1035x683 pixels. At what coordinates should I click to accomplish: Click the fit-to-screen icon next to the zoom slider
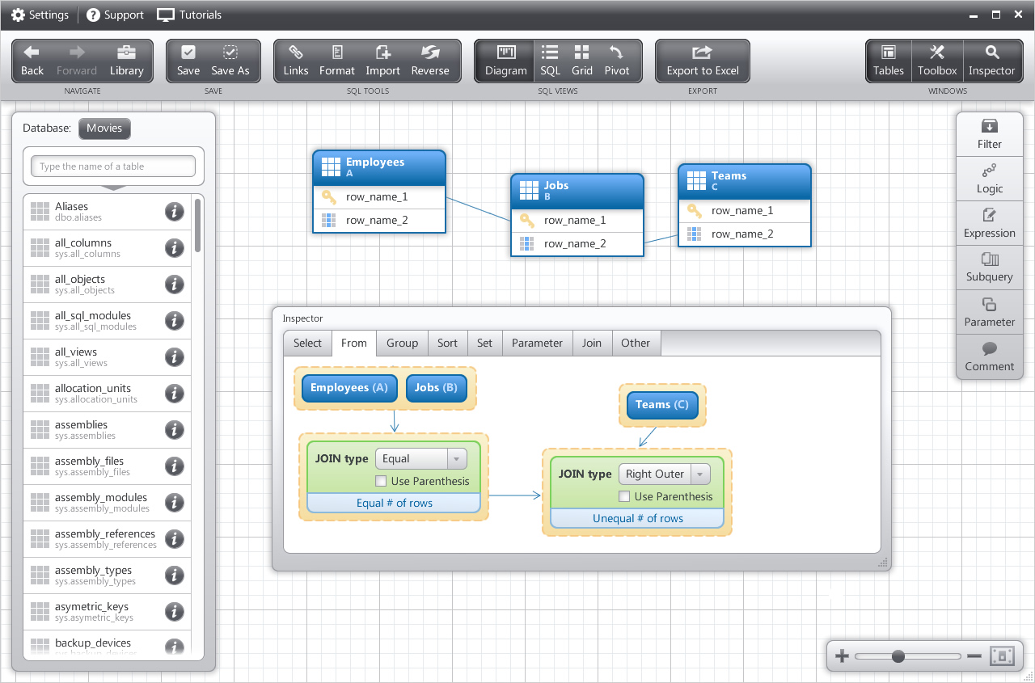click(x=1002, y=656)
